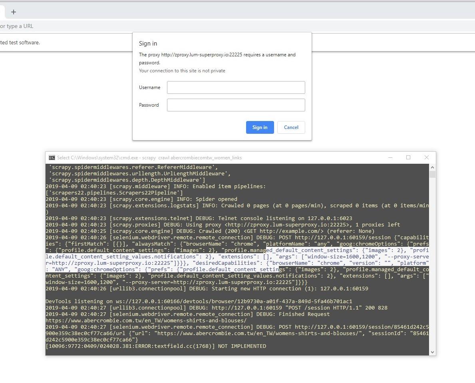Select the leftmost browser tab
This screenshot has width=475, height=383.
point(2,12)
